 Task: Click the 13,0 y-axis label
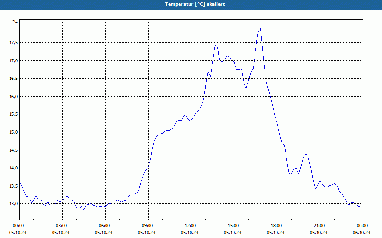click(13, 204)
